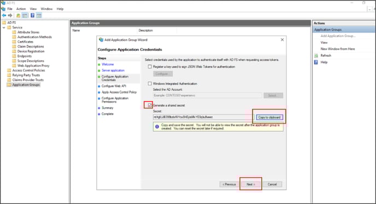Click View in the Actions pane

click(324, 43)
